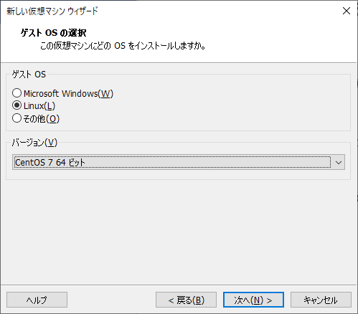This screenshot has height=314, width=358.
Task: Click the その他(O) option label text
Action: tap(42, 118)
